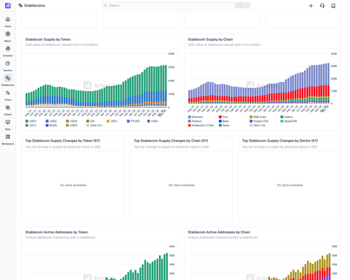
Task: Click the Tron red legend swatch
Action: pyautogui.click(x=220, y=117)
